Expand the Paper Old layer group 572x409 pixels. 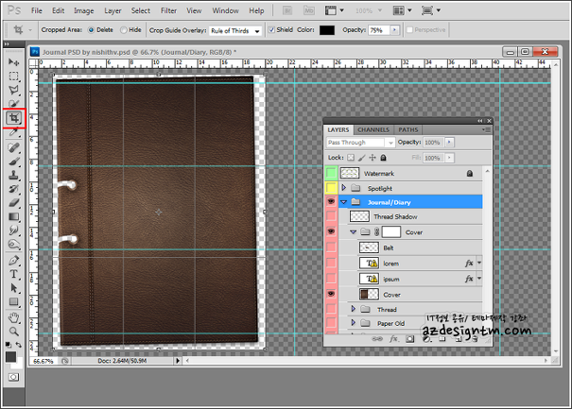pos(353,323)
